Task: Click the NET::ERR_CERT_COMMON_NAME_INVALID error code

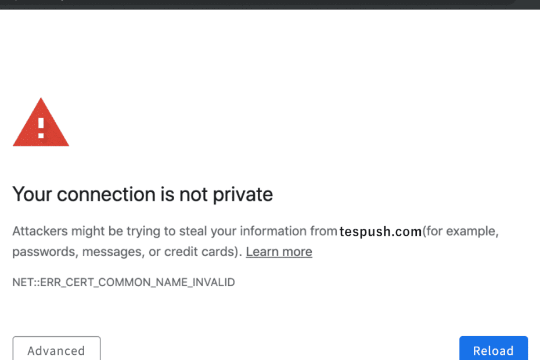Action: click(x=124, y=282)
